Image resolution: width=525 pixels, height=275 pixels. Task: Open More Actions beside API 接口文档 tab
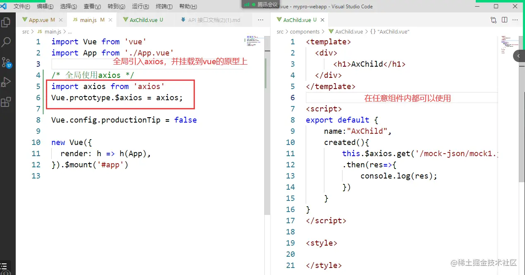point(261,20)
